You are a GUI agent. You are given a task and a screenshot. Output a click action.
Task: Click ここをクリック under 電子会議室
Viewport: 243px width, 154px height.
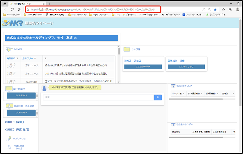pyautogui.click(x=21, y=95)
